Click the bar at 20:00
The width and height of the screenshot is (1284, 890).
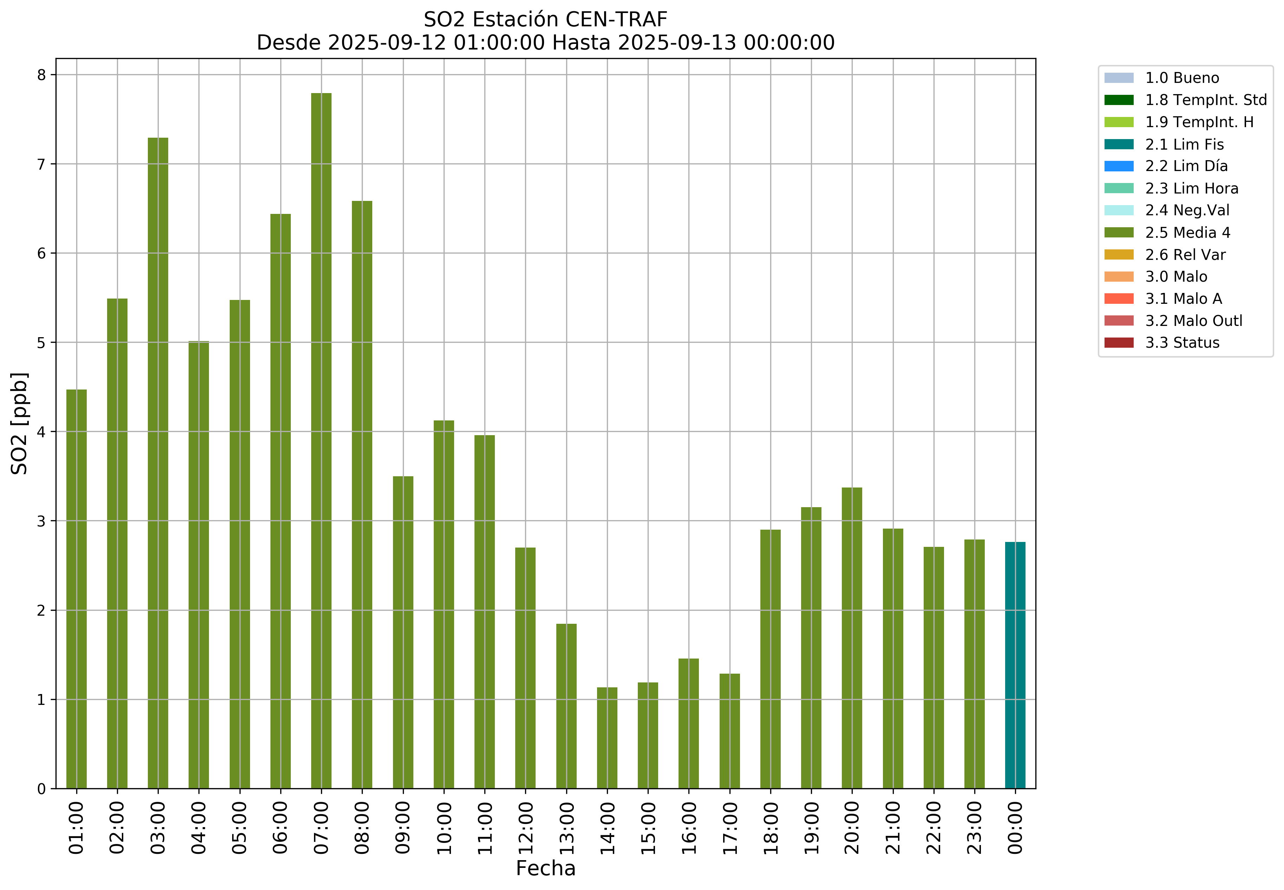click(851, 638)
